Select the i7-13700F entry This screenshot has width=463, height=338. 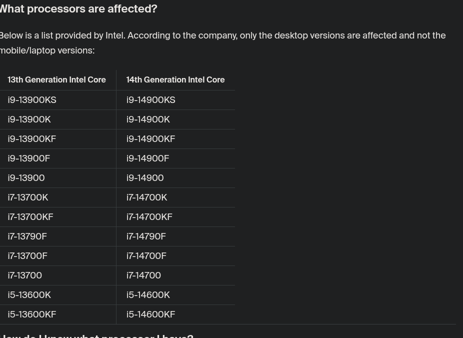click(27, 256)
